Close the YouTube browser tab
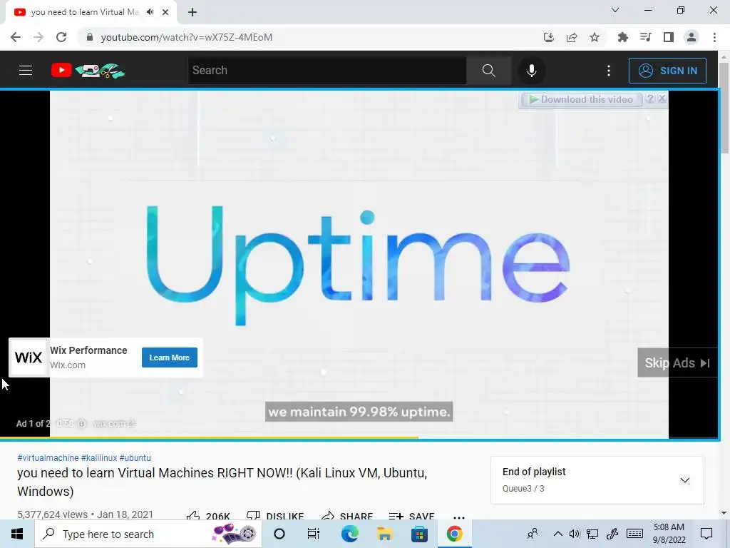Image resolution: width=730 pixels, height=548 pixels. [x=165, y=12]
